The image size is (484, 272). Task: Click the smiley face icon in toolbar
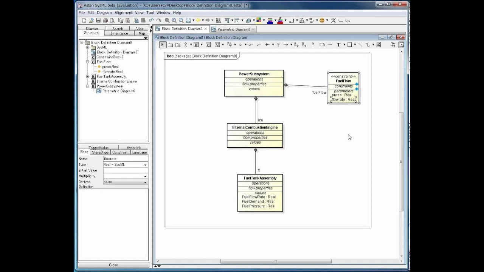click(x=322, y=20)
